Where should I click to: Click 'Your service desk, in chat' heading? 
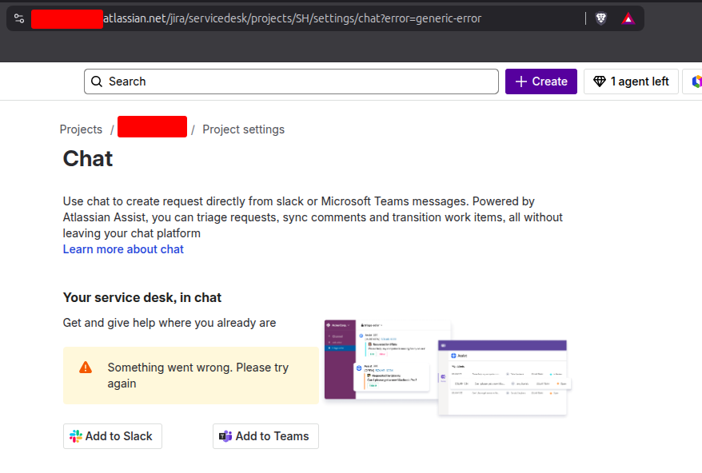[142, 297]
